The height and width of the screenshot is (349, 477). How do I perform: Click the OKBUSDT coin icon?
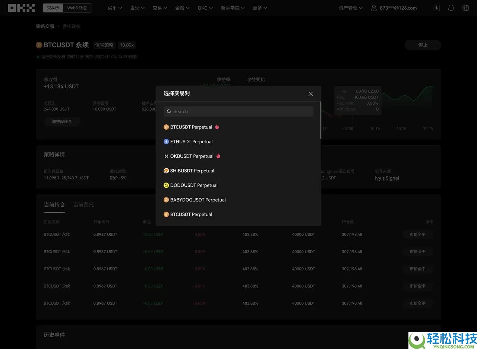[166, 156]
